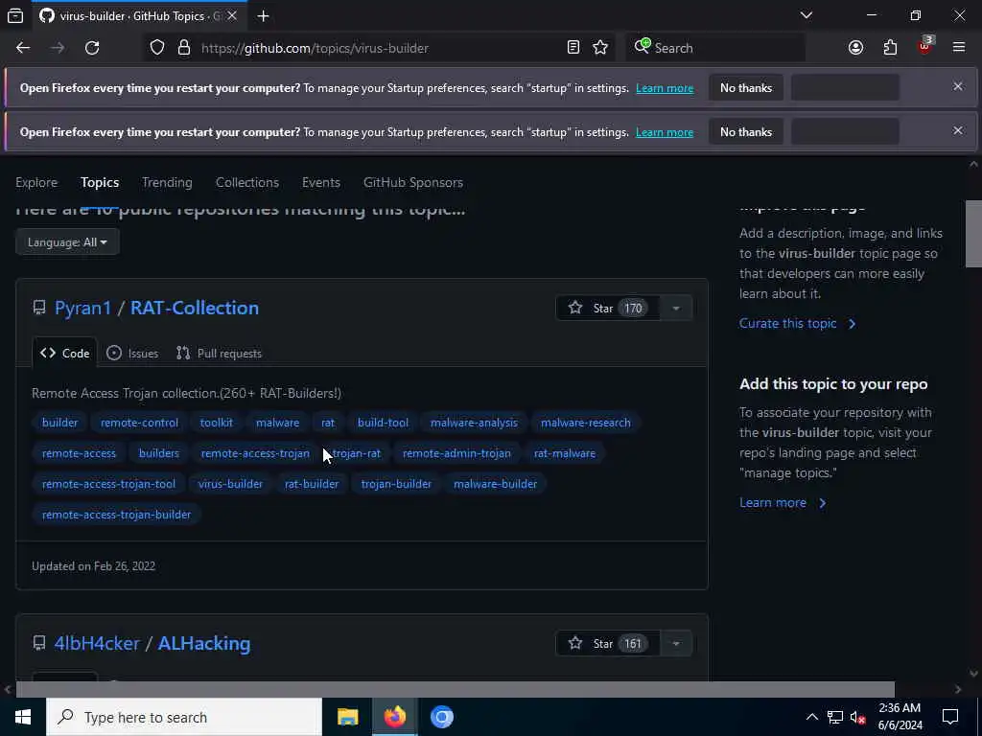
Task: Open the RAT-Collection repository link
Action: coord(194,308)
